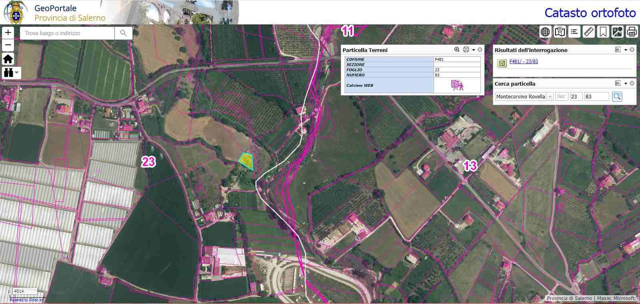Open the globe basemap tool
The height and width of the screenshot is (304, 640).
[x=545, y=32]
